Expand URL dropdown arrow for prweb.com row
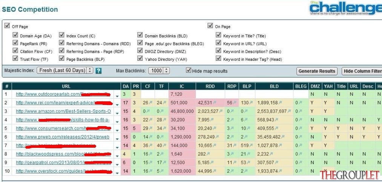The image size is (382, 182). (117, 138)
